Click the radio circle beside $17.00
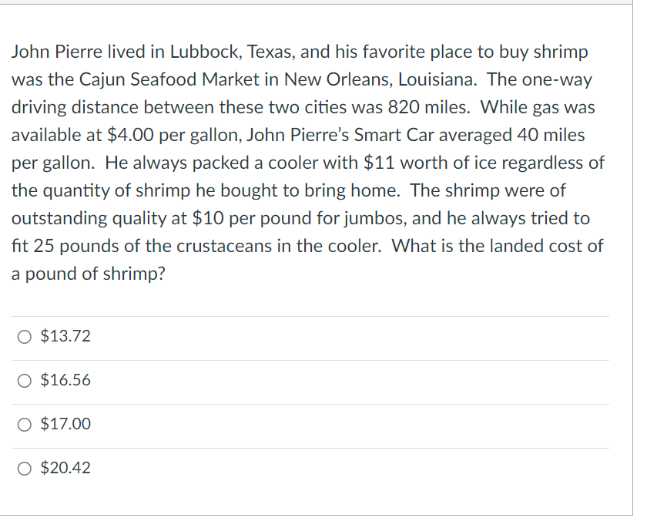The image size is (657, 528). pos(25,424)
